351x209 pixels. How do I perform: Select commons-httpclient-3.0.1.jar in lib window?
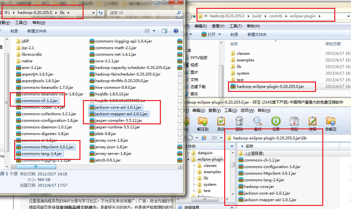tap(45, 147)
